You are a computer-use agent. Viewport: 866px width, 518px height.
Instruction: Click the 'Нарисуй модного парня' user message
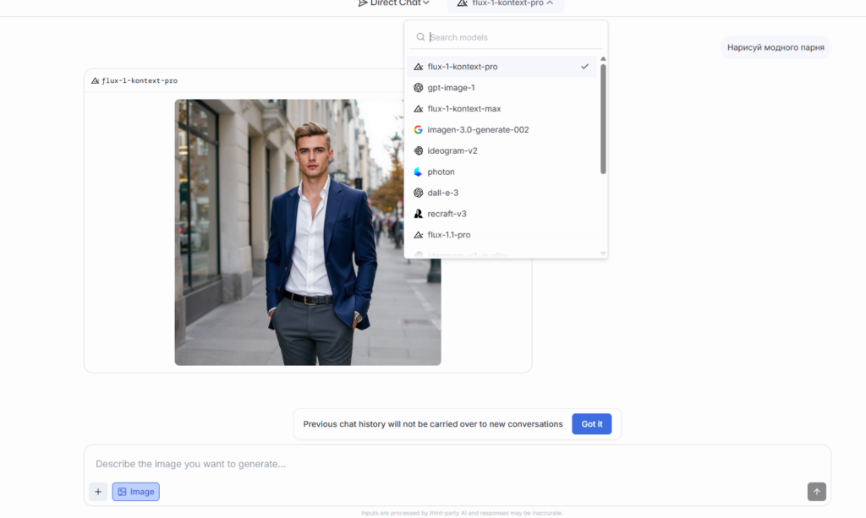point(776,47)
